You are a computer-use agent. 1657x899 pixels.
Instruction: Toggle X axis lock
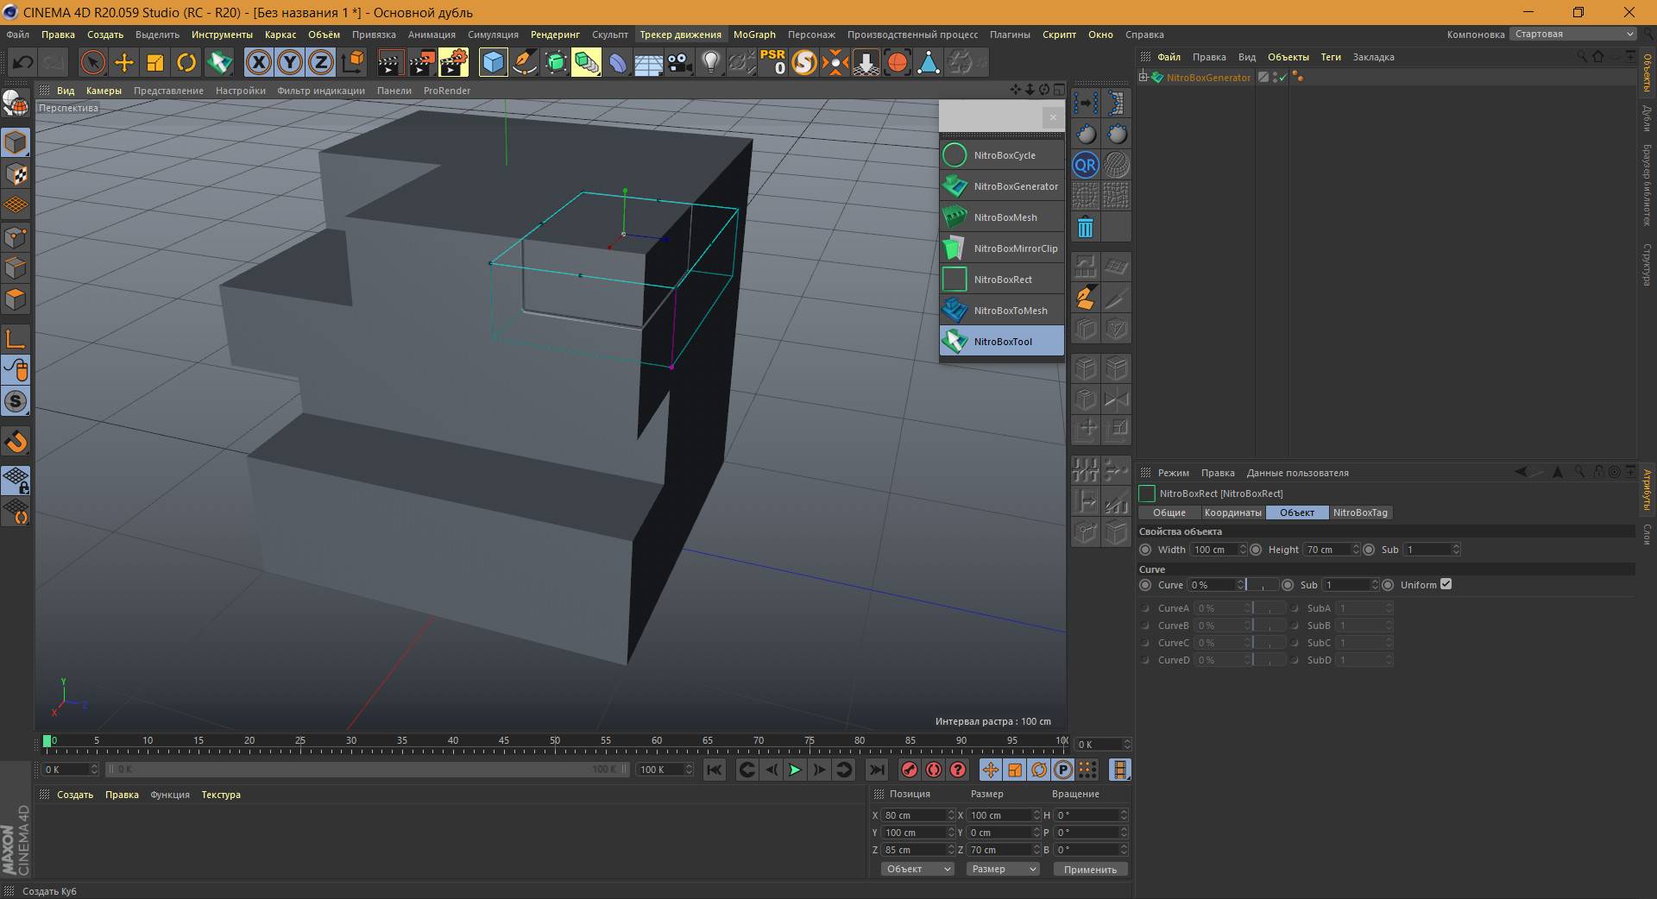tap(258, 62)
